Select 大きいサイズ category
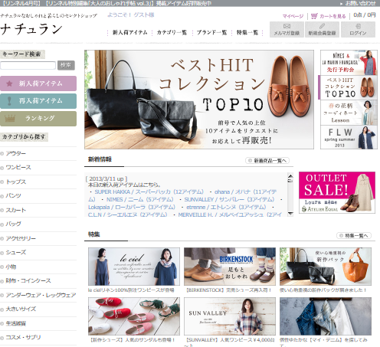Screen dimensions: 380x347 [21, 309]
